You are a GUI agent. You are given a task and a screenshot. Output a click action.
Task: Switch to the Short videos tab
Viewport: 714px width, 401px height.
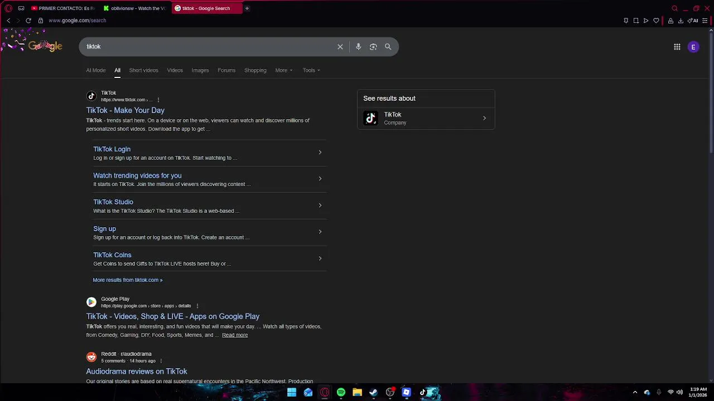point(143,70)
